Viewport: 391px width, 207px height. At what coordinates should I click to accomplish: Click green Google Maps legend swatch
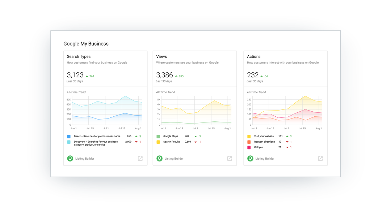158,136
